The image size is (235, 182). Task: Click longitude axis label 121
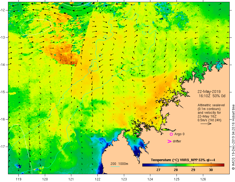point(71,179)
